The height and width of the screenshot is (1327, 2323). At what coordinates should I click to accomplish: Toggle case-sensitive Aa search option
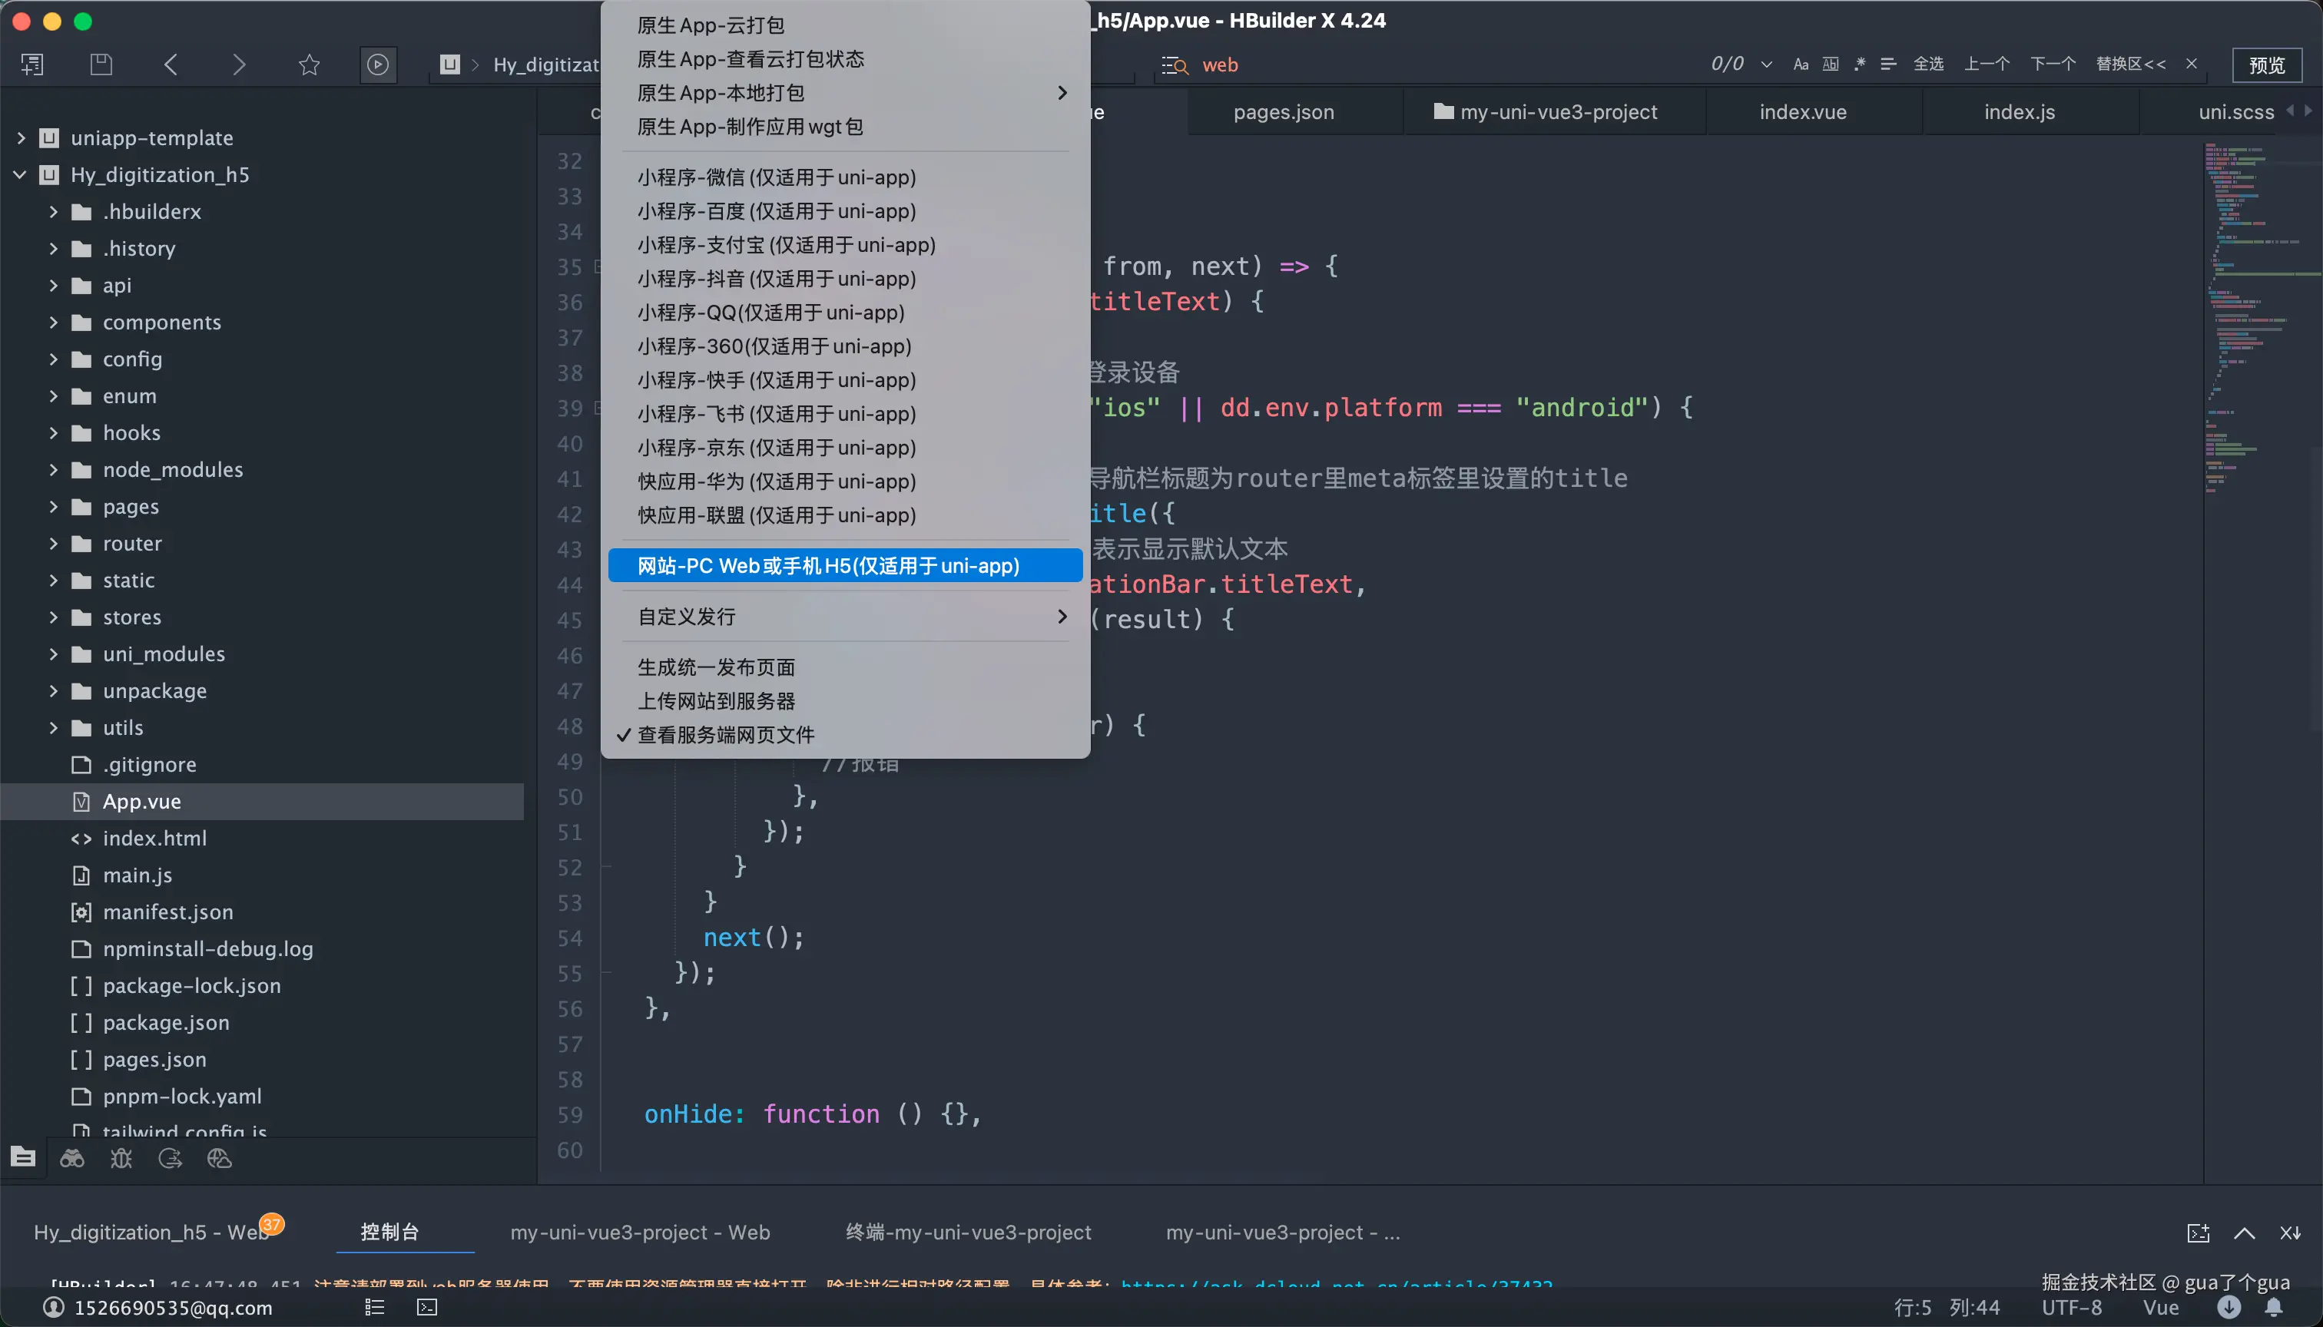tap(1800, 64)
